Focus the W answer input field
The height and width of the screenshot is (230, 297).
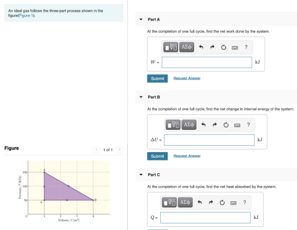207,63
